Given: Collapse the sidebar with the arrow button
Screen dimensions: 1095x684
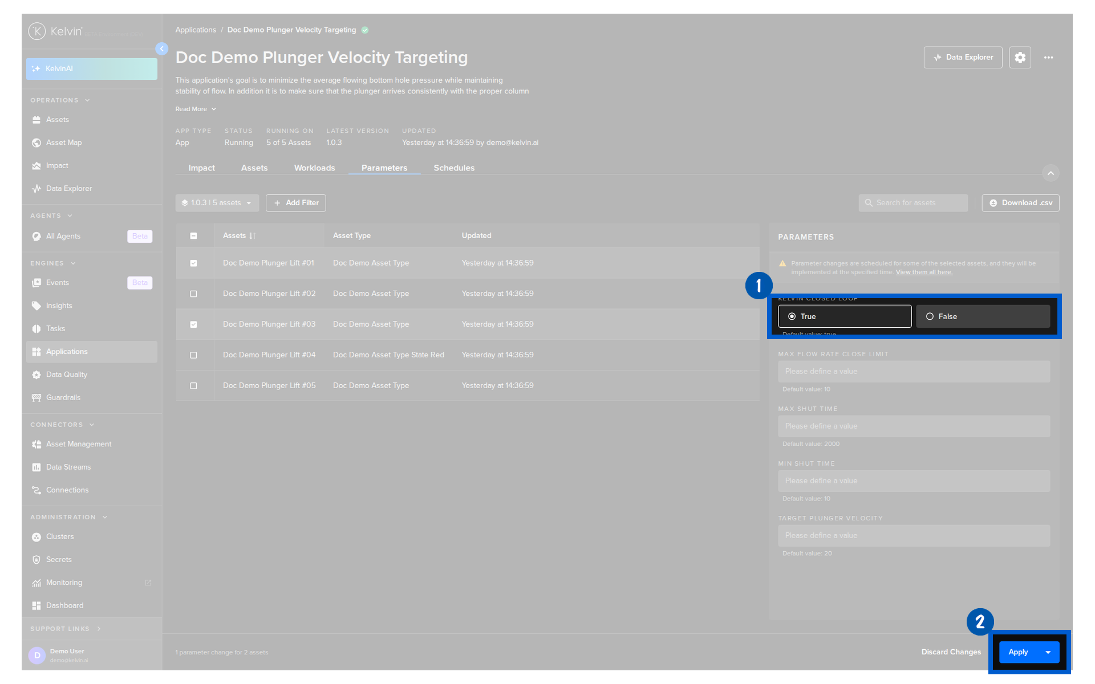Looking at the screenshot, I should (162, 49).
